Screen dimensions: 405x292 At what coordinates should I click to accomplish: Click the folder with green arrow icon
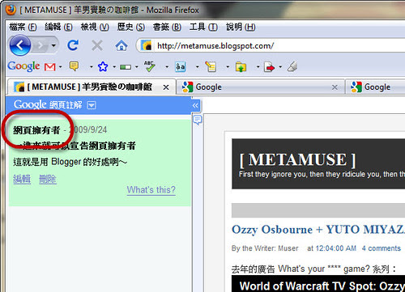pyautogui.click(x=241, y=66)
